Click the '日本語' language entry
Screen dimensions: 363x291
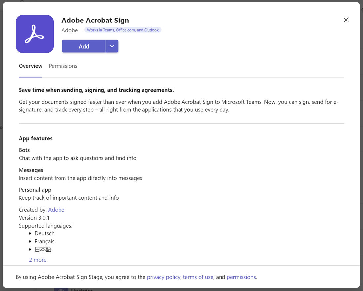(x=43, y=249)
